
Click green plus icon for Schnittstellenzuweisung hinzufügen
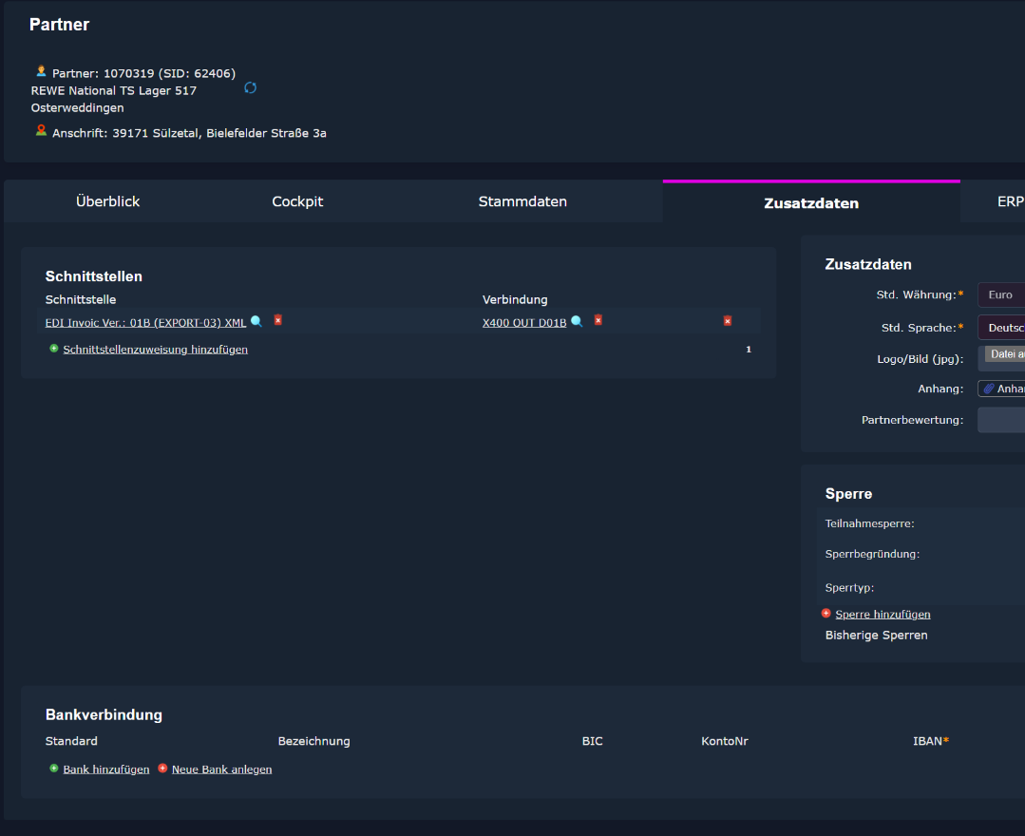pos(54,349)
